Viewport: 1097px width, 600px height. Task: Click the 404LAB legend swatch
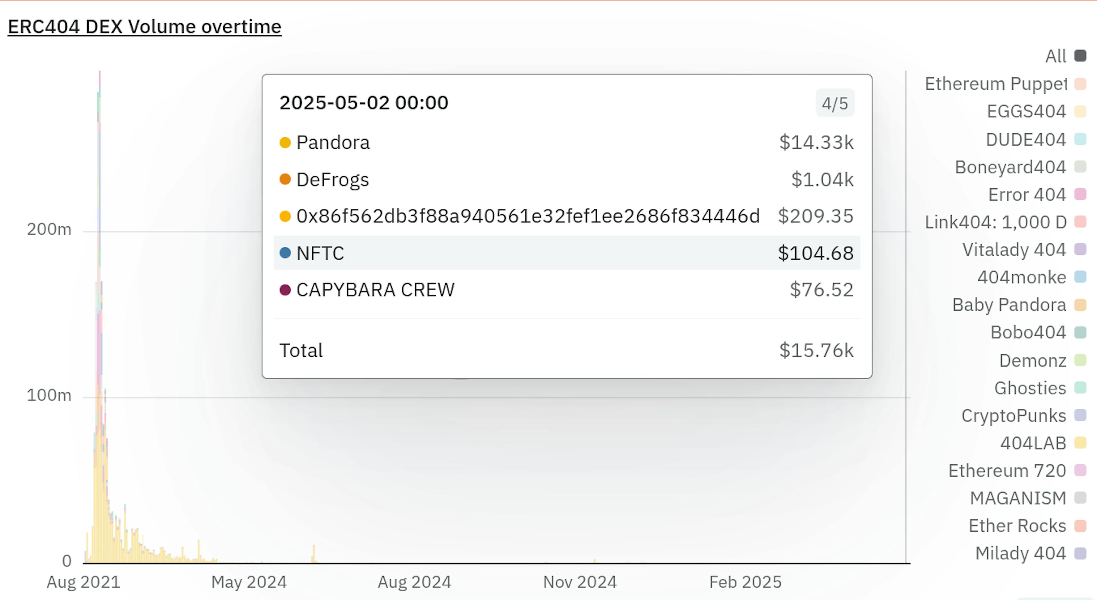pyautogui.click(x=1080, y=443)
